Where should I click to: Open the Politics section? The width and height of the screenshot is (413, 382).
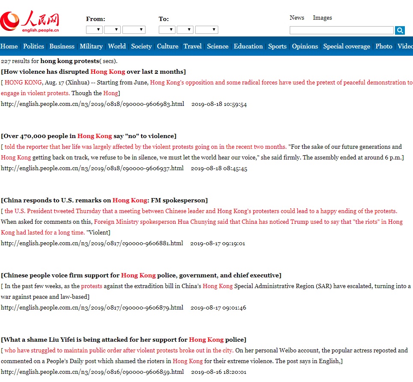click(x=33, y=46)
